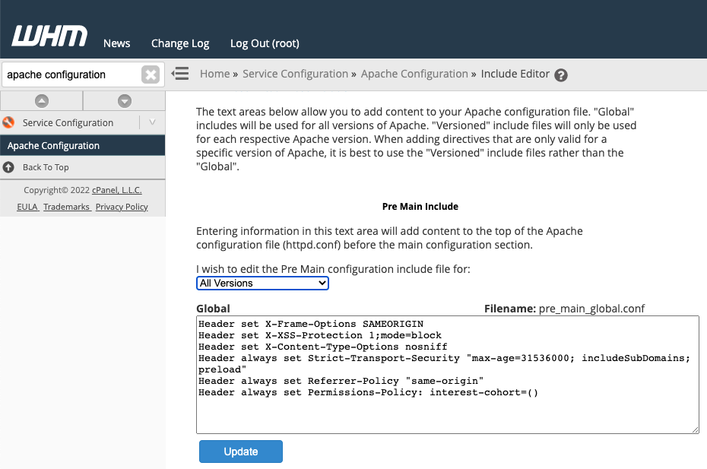Open the News menu item
Viewport: 707px width, 469px height.
coord(117,43)
